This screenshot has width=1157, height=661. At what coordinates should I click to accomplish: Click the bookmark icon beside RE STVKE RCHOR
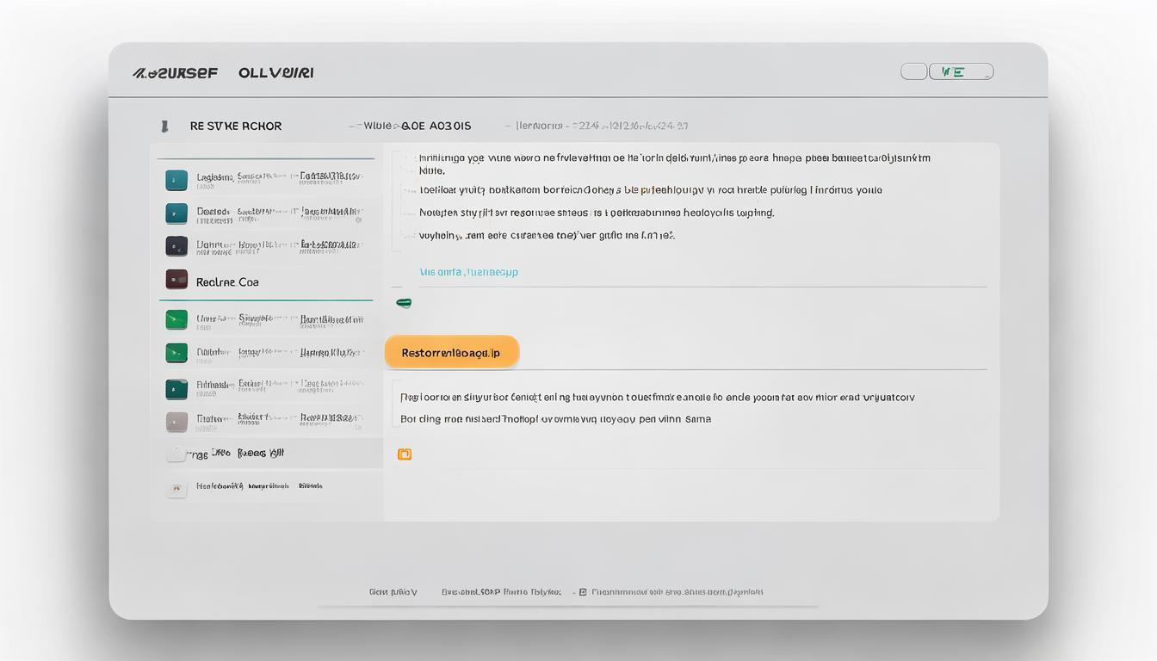coord(164,127)
